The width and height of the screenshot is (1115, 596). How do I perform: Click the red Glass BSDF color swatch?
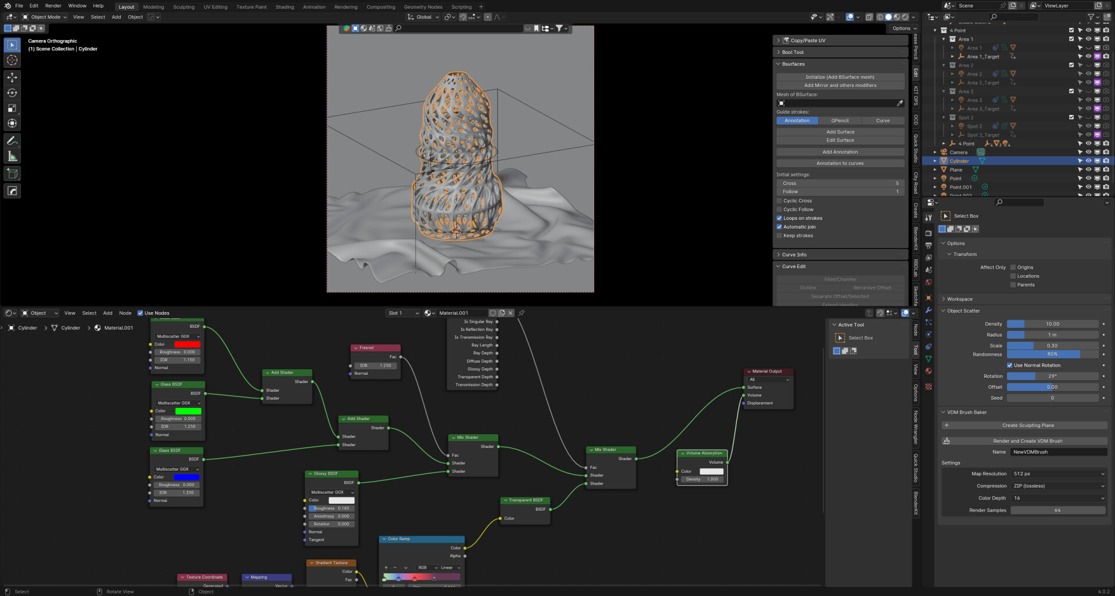pos(187,344)
